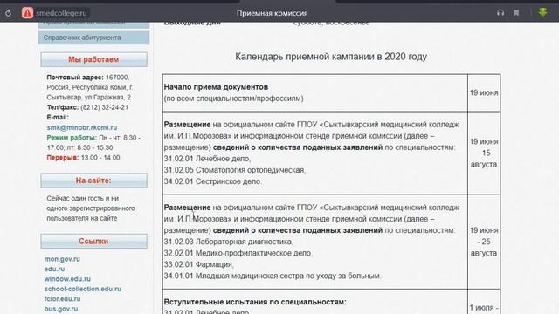The image size is (559, 314).
Task: Open smk@minobr.rkomi.ru email link
Action: tap(82, 127)
